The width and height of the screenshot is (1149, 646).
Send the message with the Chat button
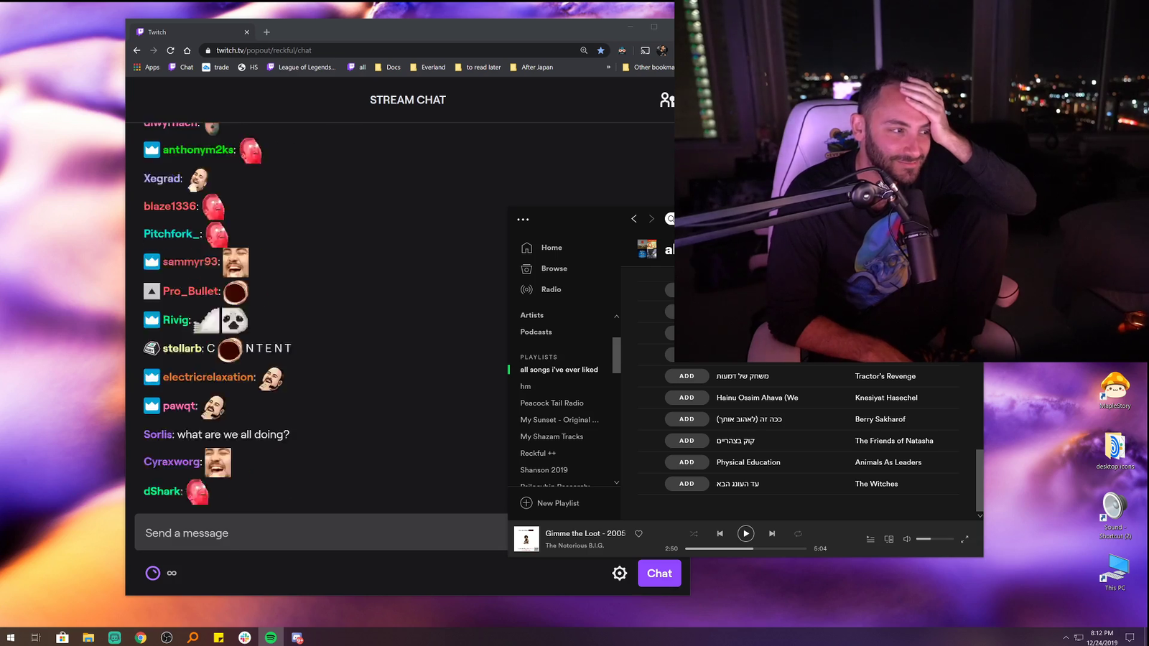click(659, 573)
